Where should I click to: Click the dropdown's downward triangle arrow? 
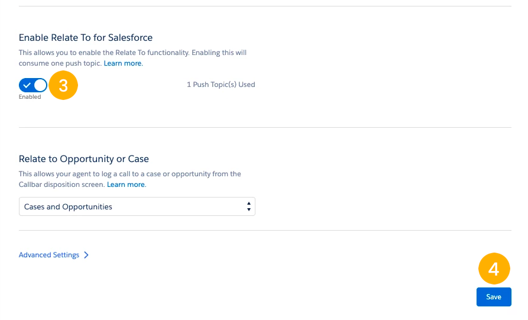tap(248, 209)
